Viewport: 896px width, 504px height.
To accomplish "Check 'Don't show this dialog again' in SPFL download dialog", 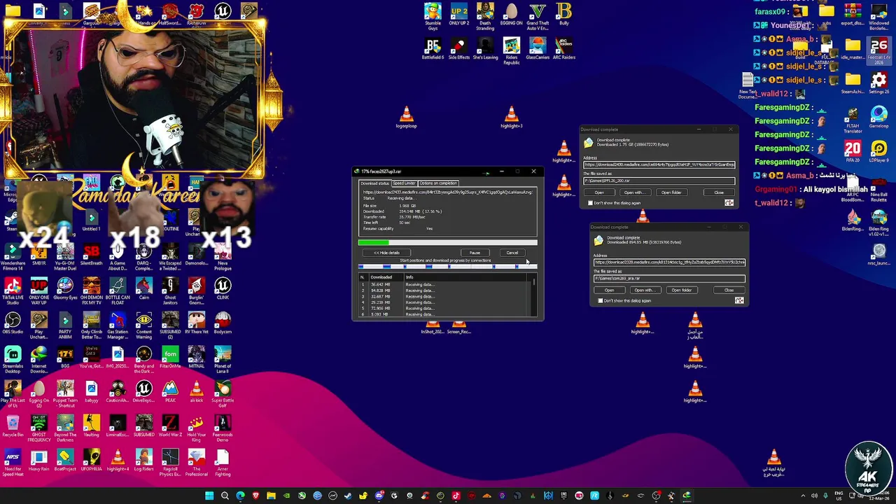I will (590, 203).
